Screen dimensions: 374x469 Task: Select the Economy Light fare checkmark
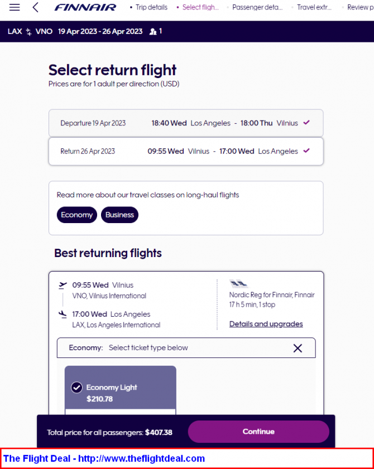coord(76,388)
